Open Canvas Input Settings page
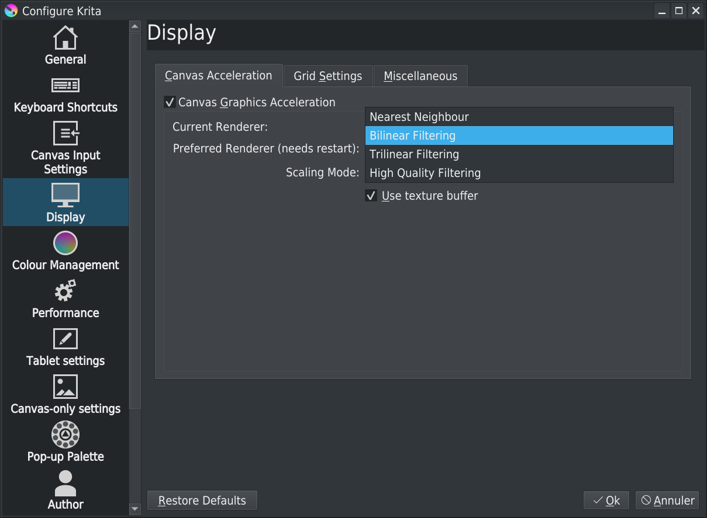 [65, 148]
